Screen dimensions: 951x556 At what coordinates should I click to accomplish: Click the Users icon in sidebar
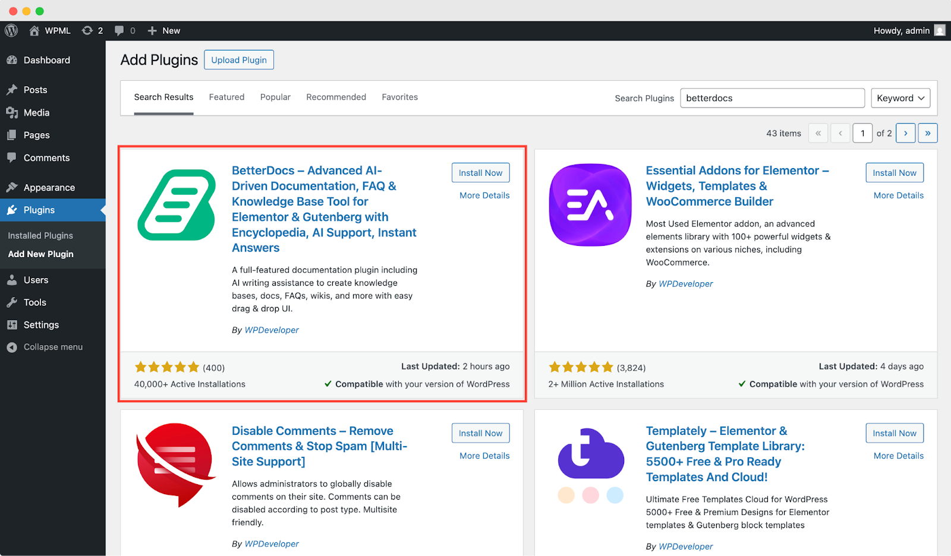[x=12, y=280]
